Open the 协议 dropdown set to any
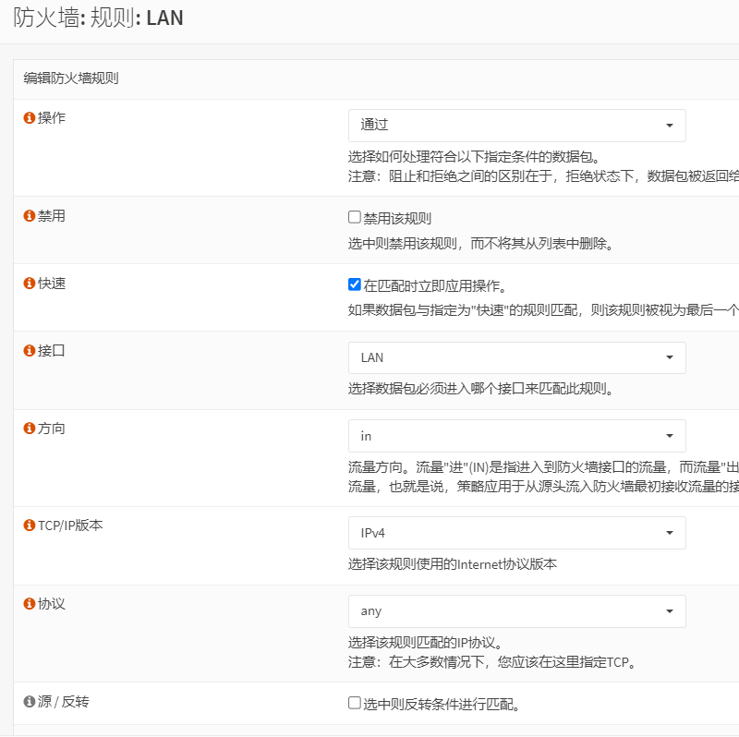739x737 pixels. (516, 611)
